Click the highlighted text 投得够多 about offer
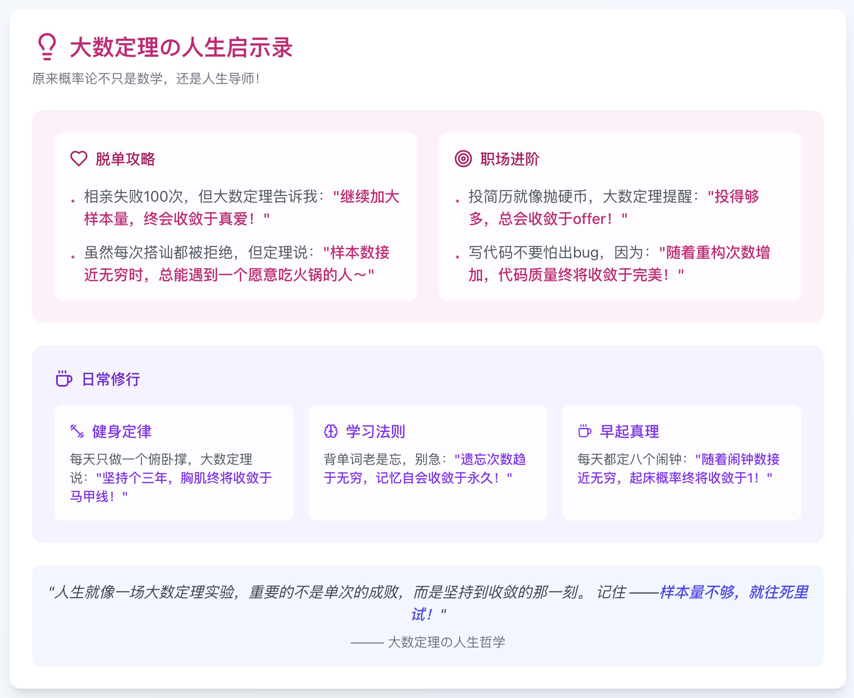The height and width of the screenshot is (698, 854). 734,197
